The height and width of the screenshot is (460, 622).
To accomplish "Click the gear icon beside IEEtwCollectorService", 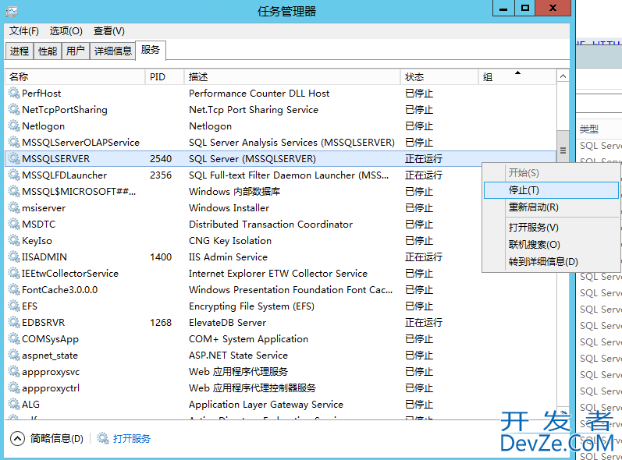I will (x=14, y=274).
